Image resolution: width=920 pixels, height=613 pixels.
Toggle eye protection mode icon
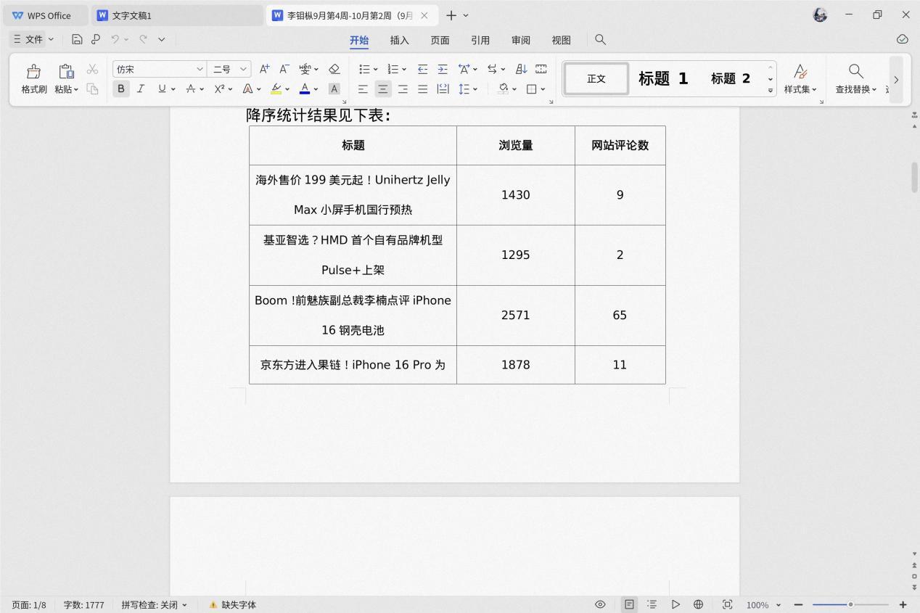point(600,604)
